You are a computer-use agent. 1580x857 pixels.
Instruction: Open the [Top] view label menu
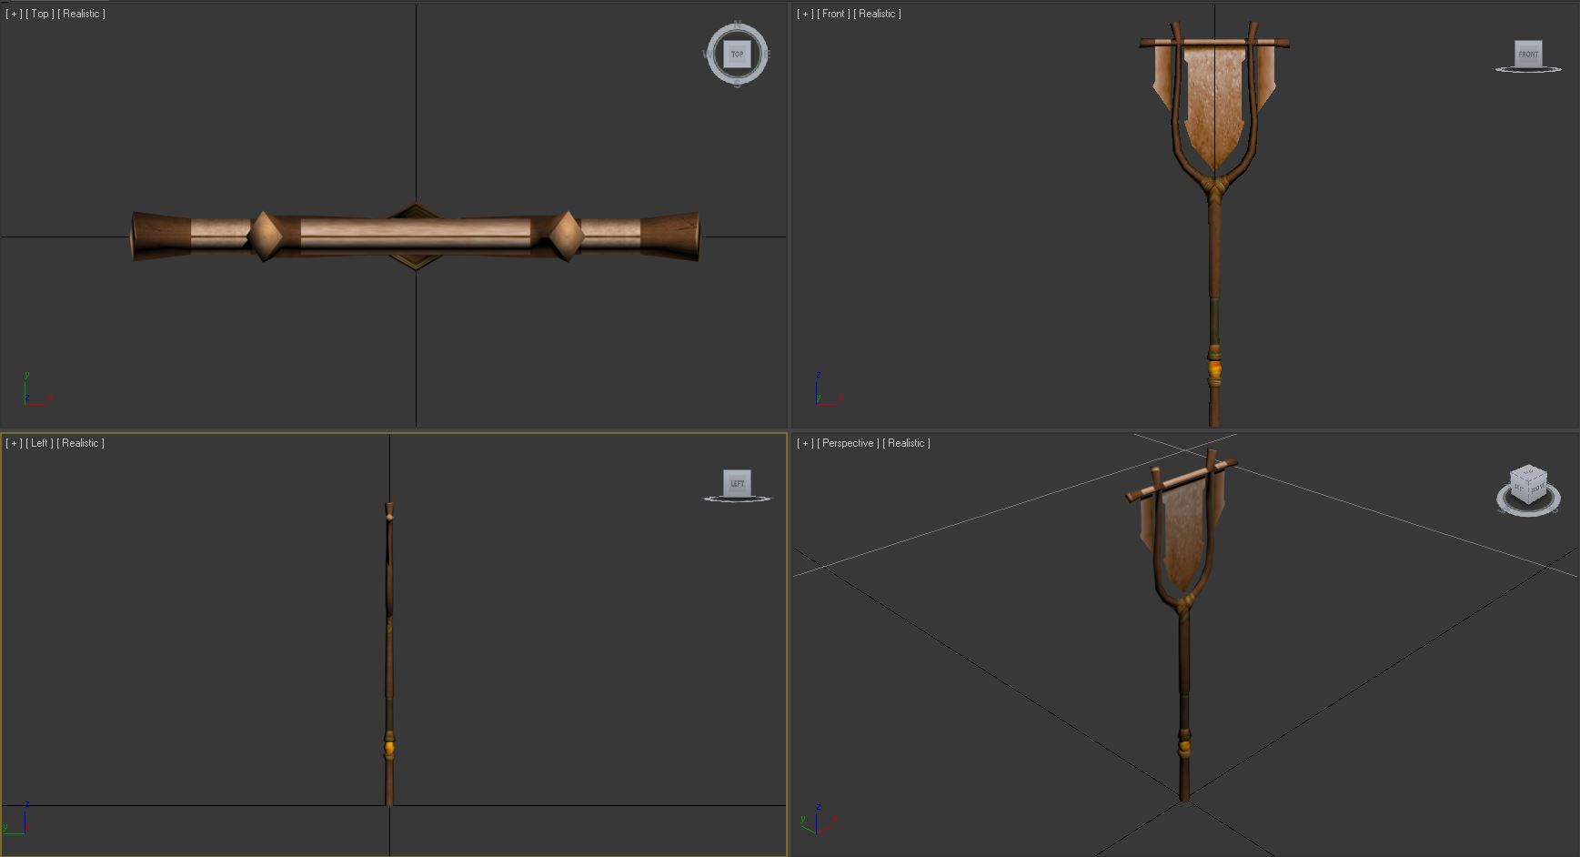(x=39, y=14)
